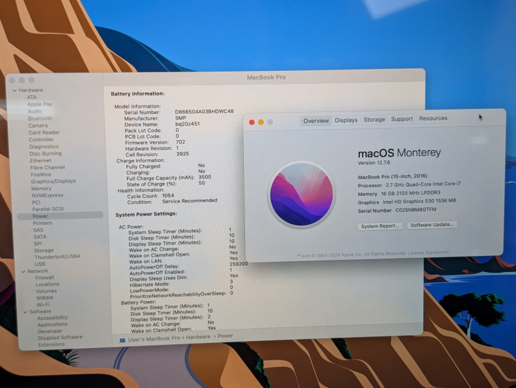This screenshot has width=516, height=388.
Task: Select Bluetooth in the sidebar
Action: [x=40, y=119]
